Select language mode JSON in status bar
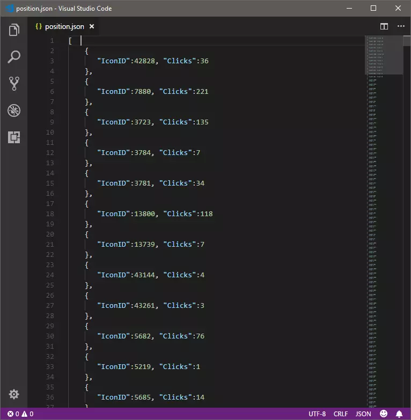The image size is (411, 420). point(363,414)
